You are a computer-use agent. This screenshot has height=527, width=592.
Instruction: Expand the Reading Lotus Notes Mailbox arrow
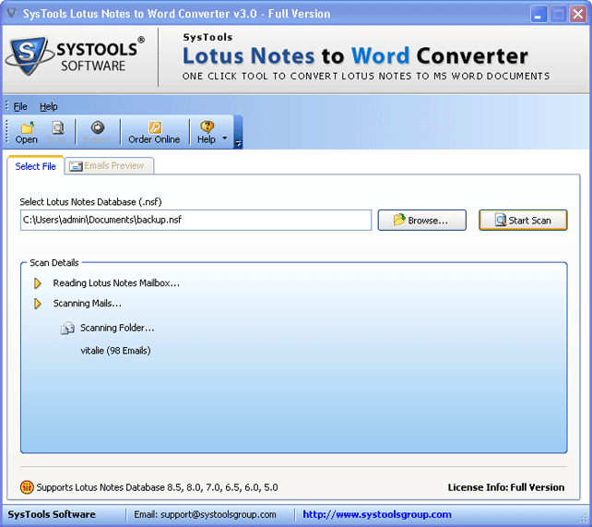coord(38,283)
